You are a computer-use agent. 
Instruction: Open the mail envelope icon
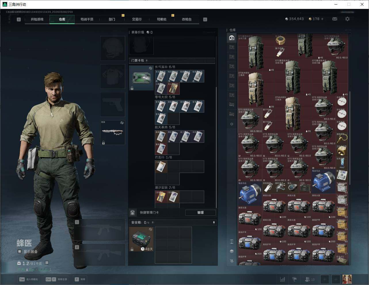pos(335,19)
